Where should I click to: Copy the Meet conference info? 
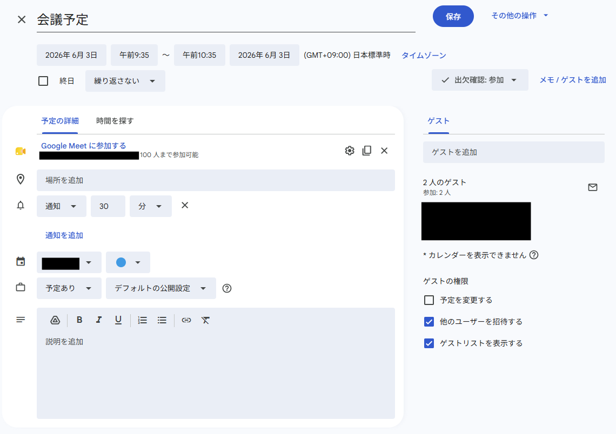367,151
